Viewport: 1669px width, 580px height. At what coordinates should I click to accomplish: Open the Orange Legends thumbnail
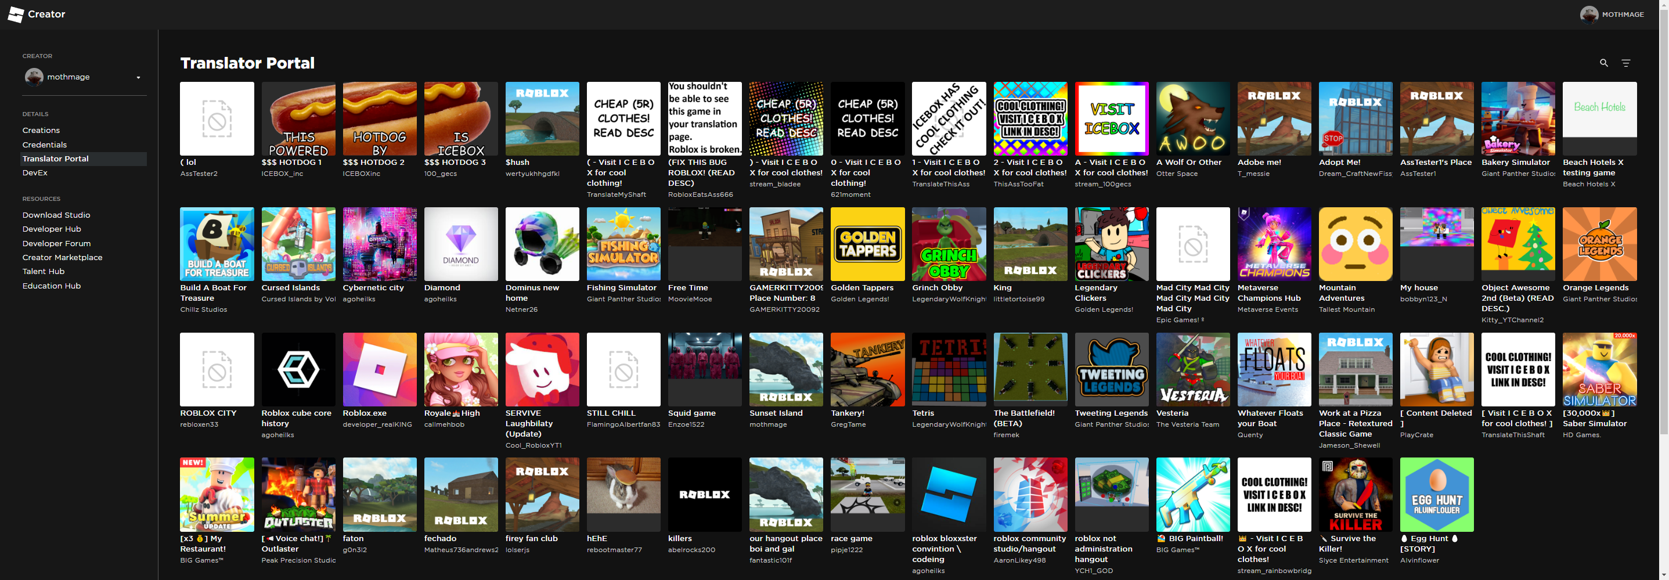tap(1600, 244)
